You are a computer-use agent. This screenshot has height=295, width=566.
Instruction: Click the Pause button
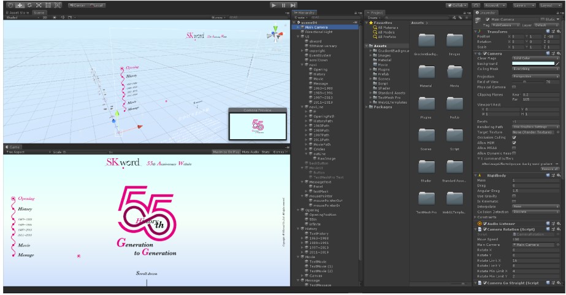(283, 6)
